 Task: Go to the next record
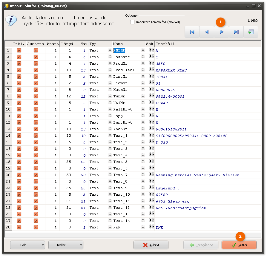click(x=222, y=32)
